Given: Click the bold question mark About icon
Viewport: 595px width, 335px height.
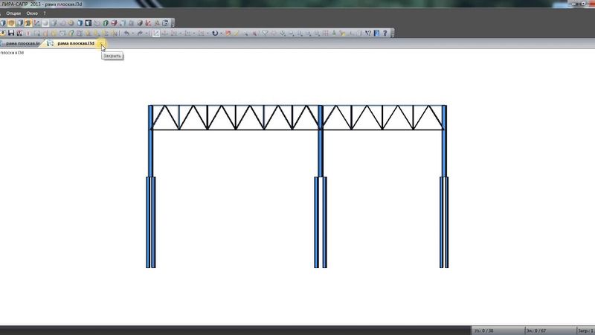Looking at the screenshot, I should 385,33.
